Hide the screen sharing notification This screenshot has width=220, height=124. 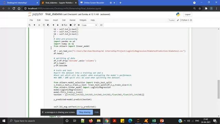(96, 112)
